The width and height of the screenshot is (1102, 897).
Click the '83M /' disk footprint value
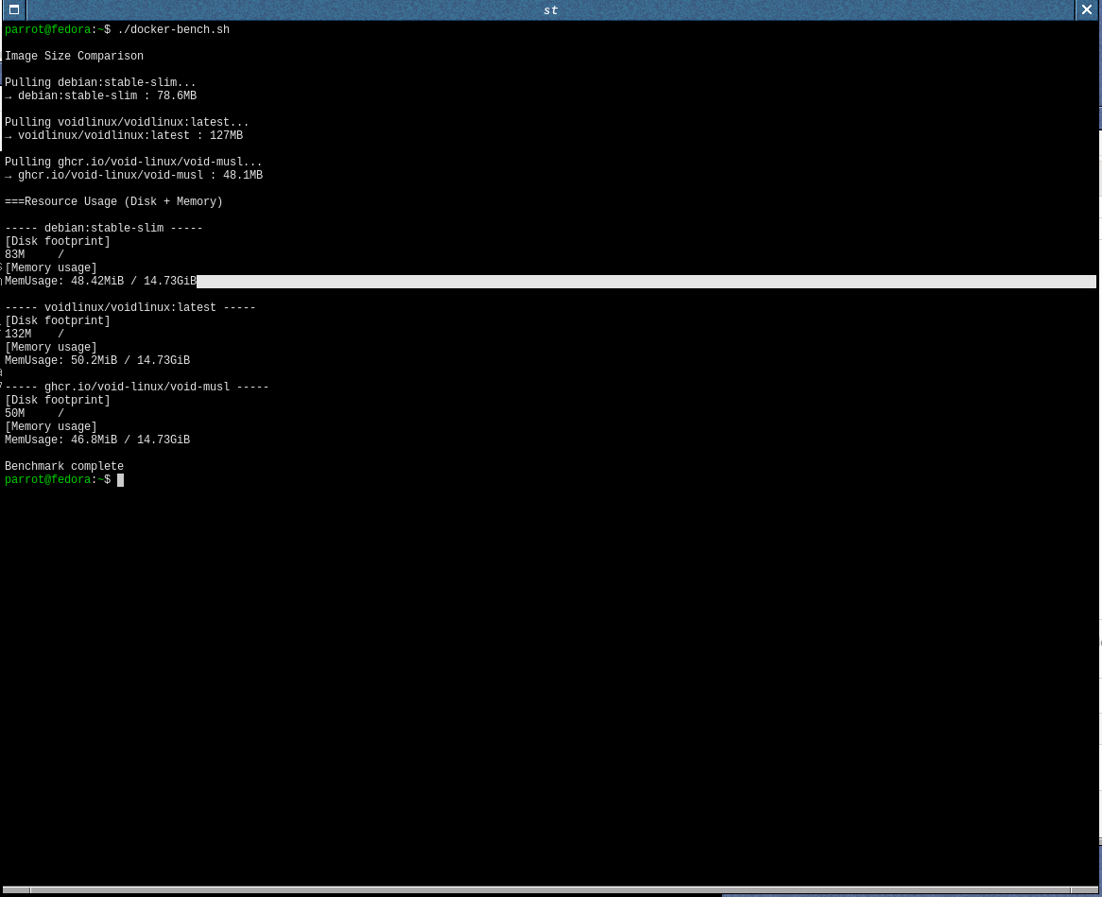point(34,254)
